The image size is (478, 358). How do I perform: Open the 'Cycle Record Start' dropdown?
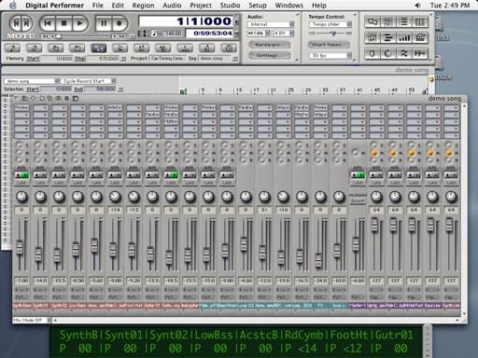pyautogui.click(x=88, y=81)
